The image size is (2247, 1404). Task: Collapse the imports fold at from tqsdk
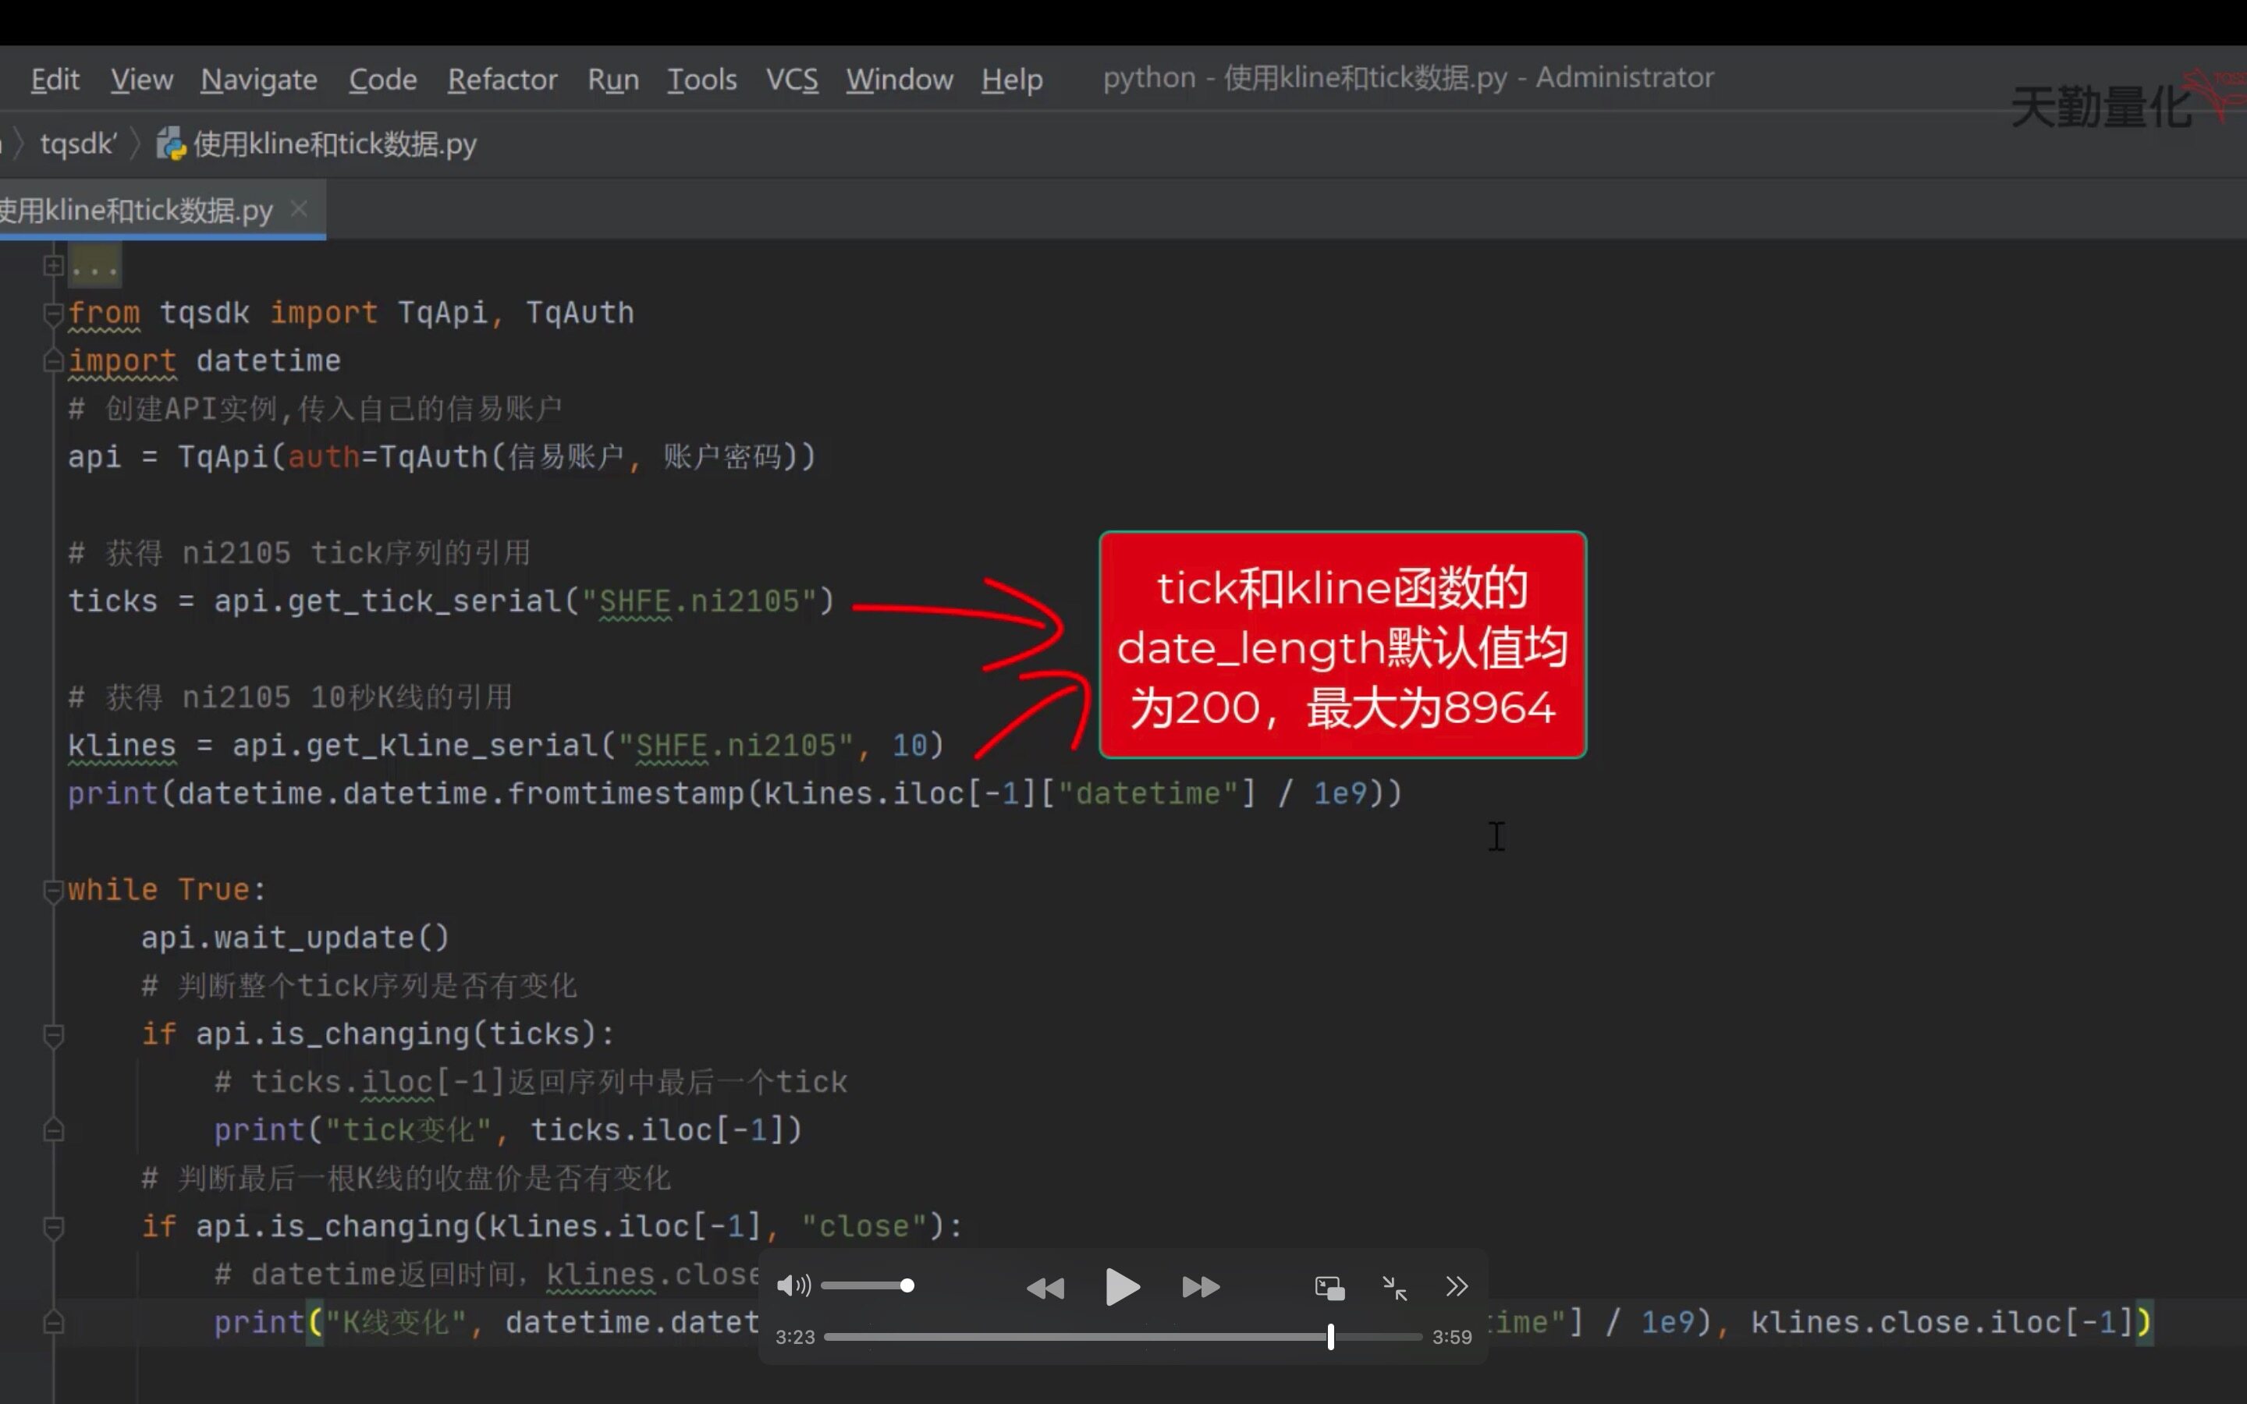point(53,313)
